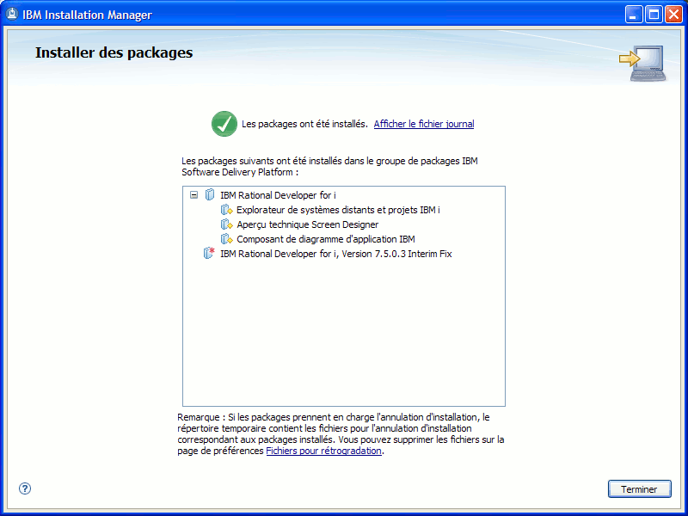Maximize the IBM Installation Manager window
Viewport: 688px width, 516px height.
pos(654,15)
